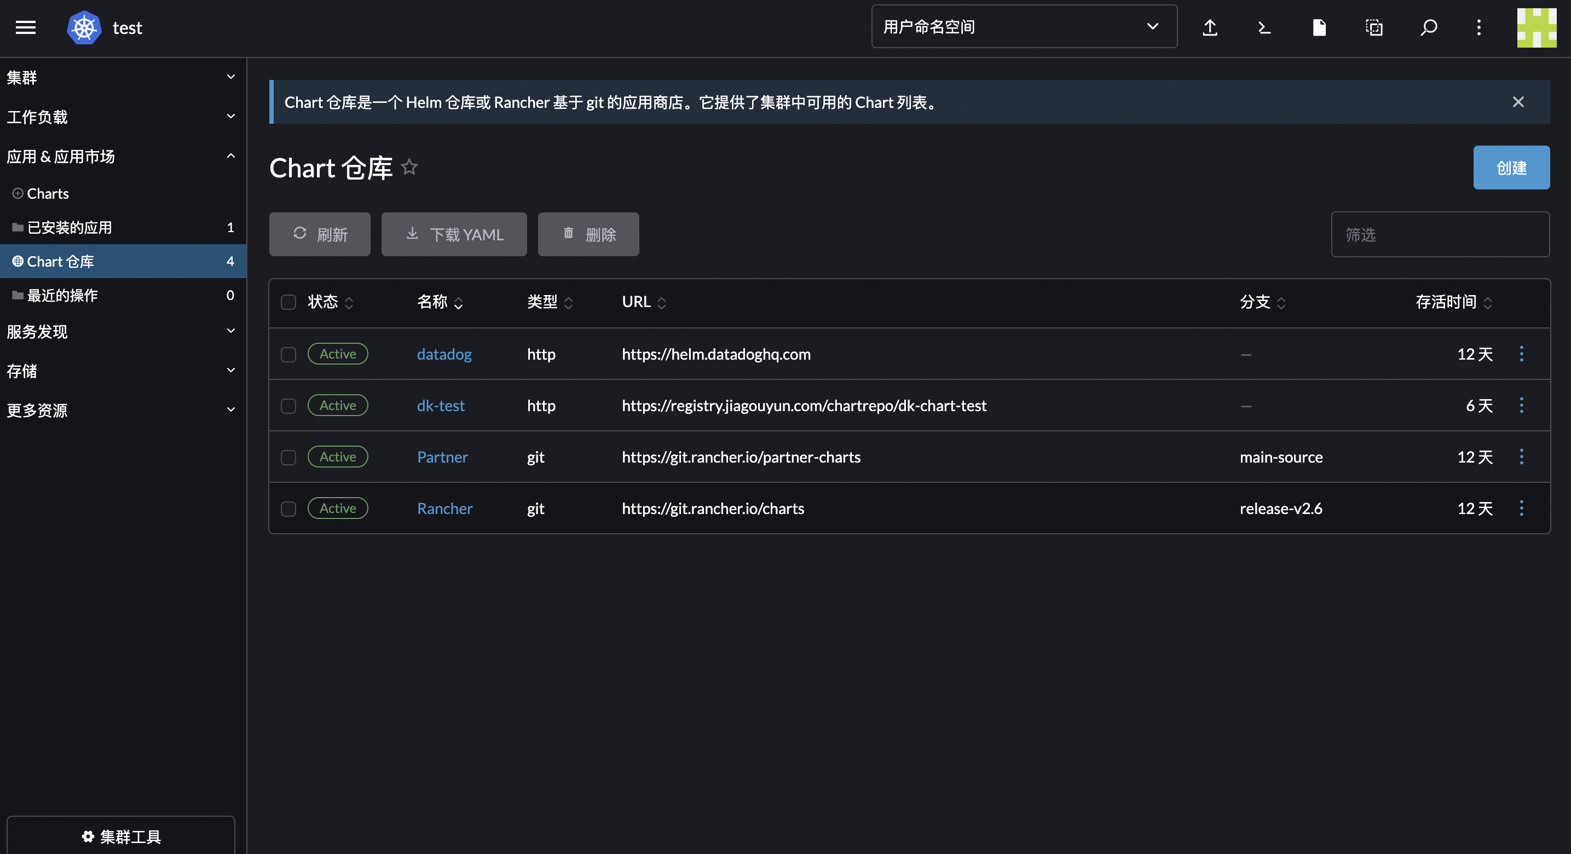
Task: Click the test cluster name
Action: (128, 27)
